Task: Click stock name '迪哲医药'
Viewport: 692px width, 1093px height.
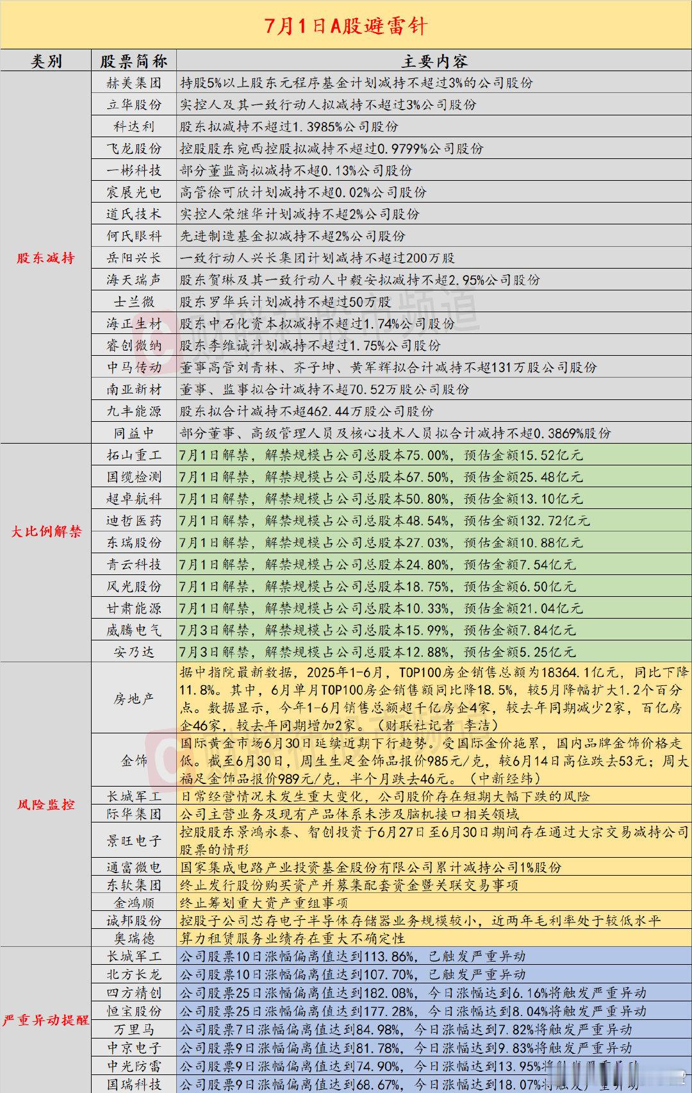Action: pyautogui.click(x=134, y=521)
